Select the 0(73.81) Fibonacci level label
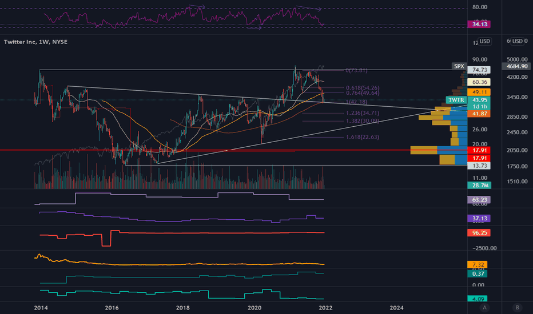Screen dimensions: 533x314 [357, 70]
